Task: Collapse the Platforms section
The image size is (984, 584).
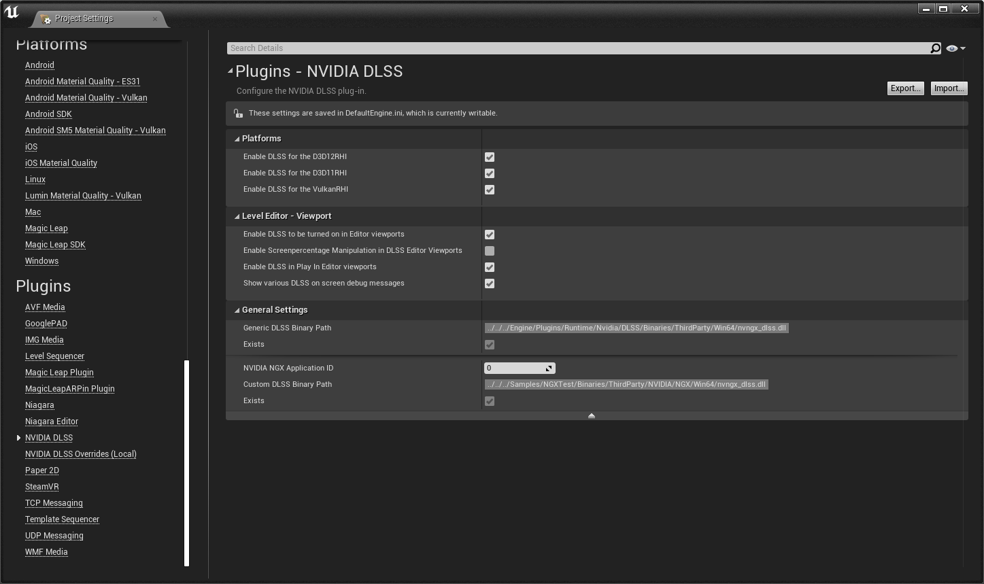Action: (237, 139)
